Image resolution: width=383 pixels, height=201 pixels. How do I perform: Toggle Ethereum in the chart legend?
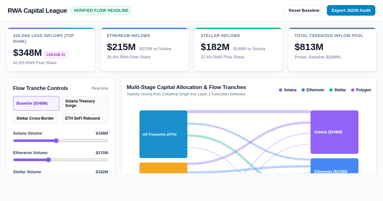point(313,90)
